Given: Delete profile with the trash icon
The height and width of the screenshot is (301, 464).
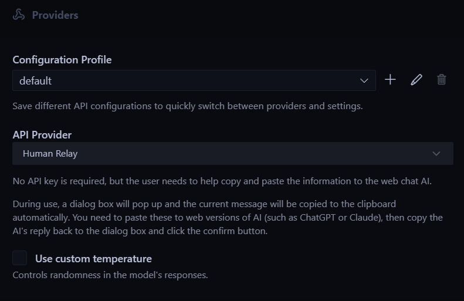Looking at the screenshot, I should pyautogui.click(x=442, y=80).
